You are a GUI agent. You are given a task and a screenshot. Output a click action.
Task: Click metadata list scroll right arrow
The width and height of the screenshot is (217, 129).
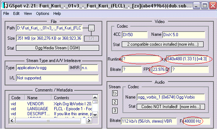point(89,121)
